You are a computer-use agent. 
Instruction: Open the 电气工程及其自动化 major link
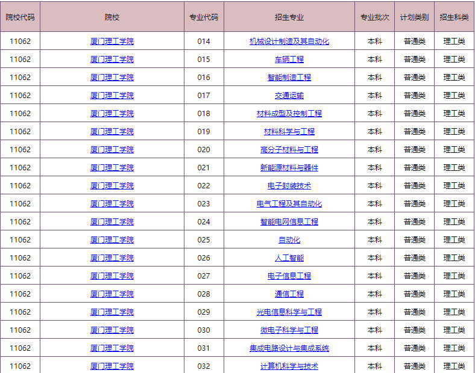pyautogui.click(x=289, y=204)
